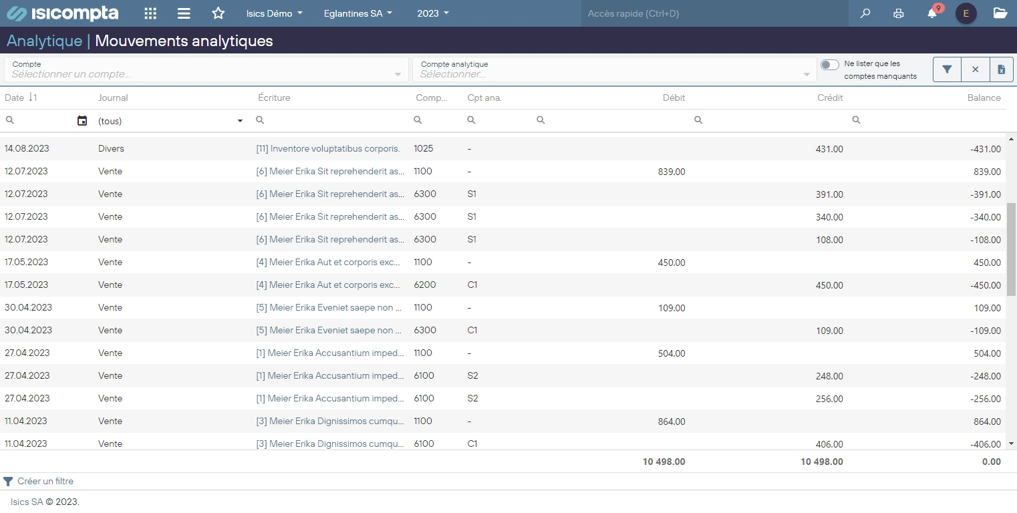Focus the Débit column filter field

611,120
